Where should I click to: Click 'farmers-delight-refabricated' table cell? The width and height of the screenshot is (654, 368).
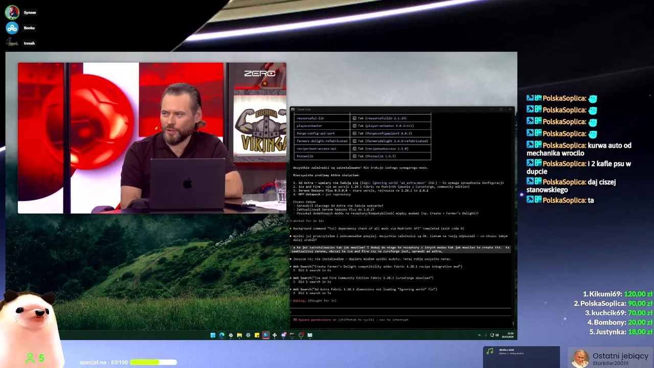(x=322, y=141)
